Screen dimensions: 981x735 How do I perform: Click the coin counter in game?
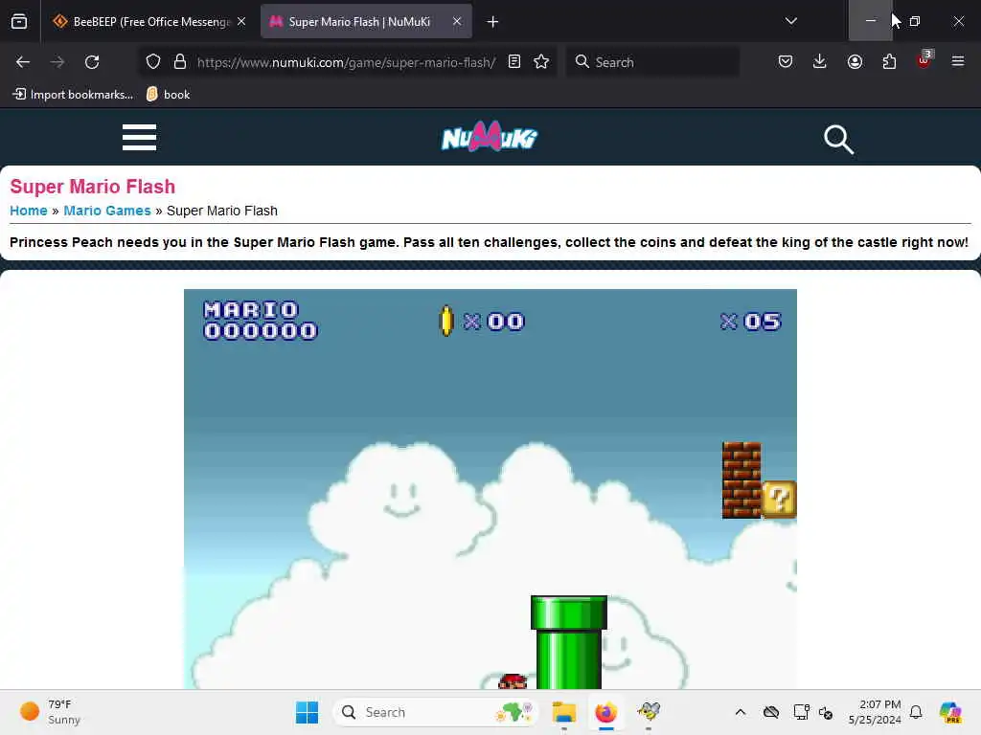click(x=482, y=322)
